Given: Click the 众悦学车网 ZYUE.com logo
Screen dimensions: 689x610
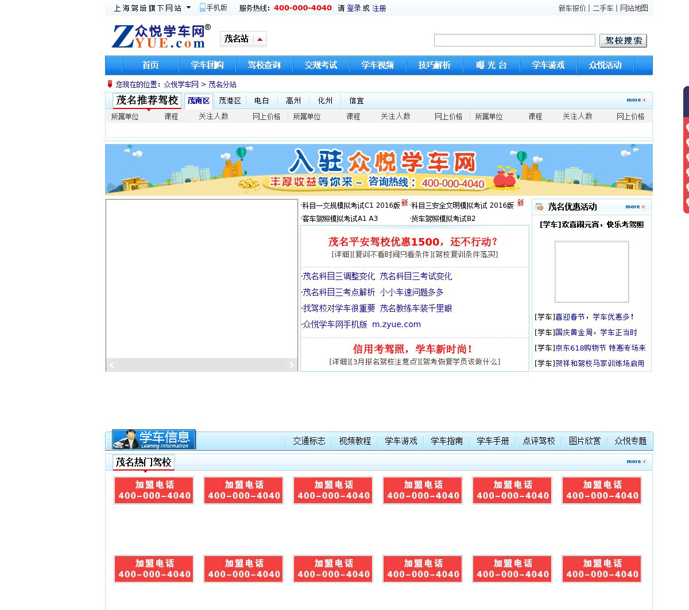Looking at the screenshot, I should pos(161,36).
